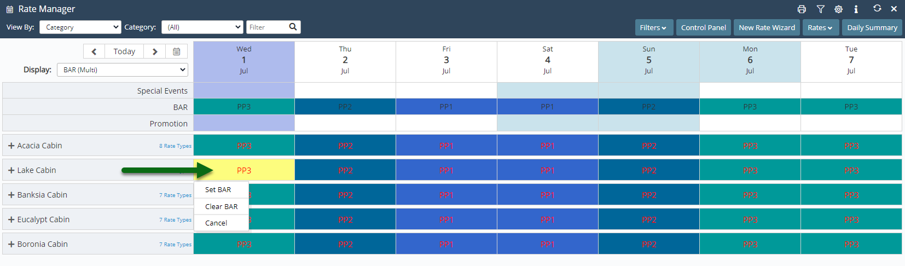The height and width of the screenshot is (266, 905).
Task: Choose Cancel in context menu
Action: (x=221, y=223)
